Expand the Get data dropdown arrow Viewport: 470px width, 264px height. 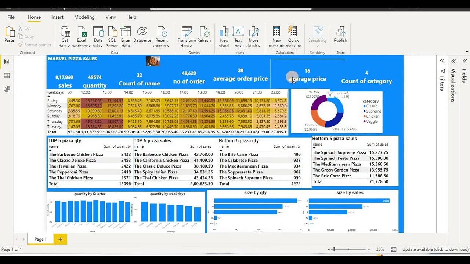click(68, 46)
